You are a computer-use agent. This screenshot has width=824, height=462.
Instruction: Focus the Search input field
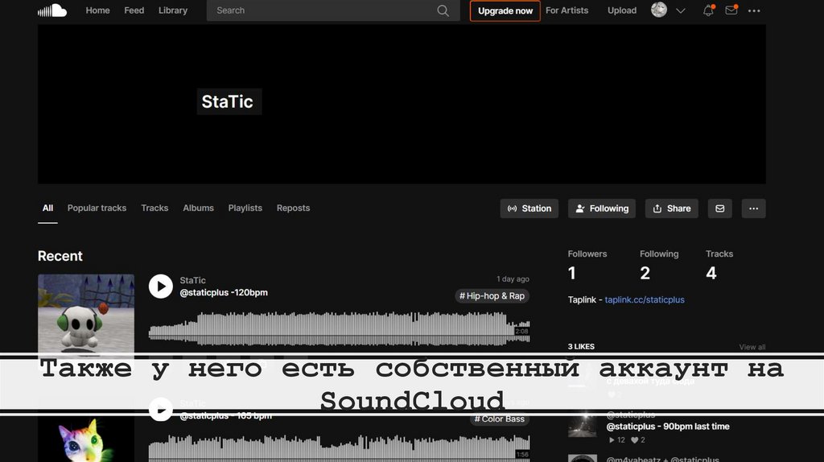[x=333, y=10]
